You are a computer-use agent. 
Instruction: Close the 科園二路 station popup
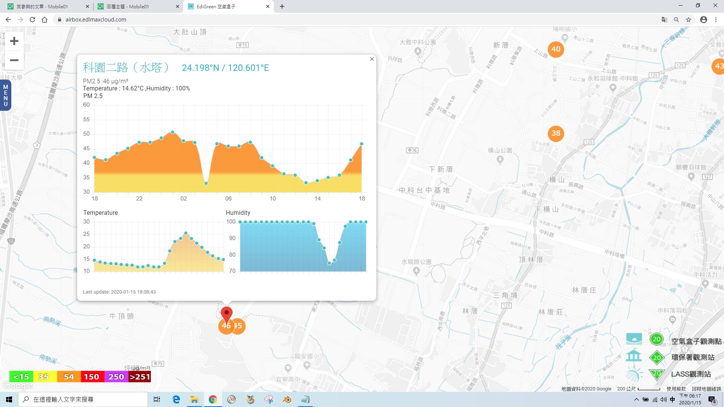(372, 59)
